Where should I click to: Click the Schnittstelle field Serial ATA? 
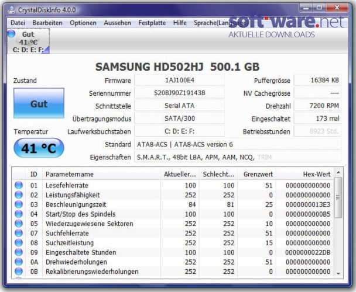[179, 106]
